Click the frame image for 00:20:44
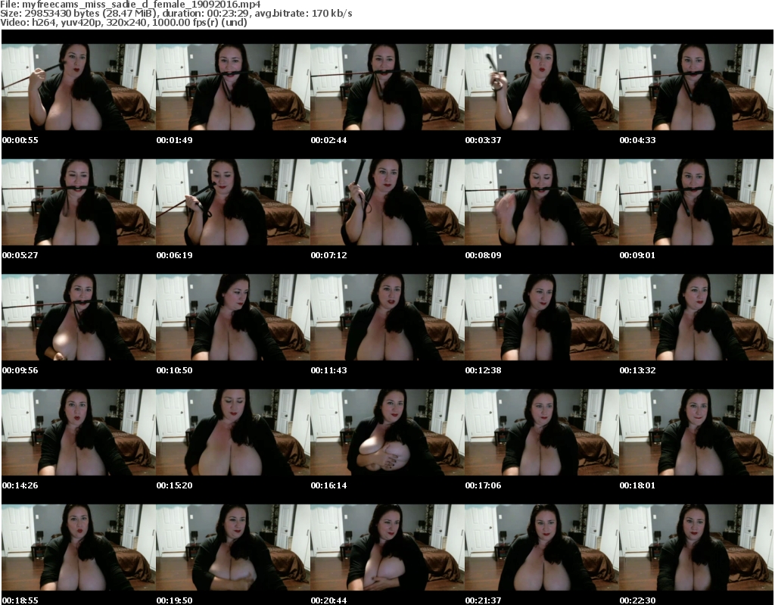 click(x=387, y=547)
